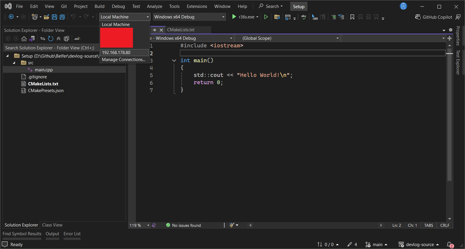Open the Build menu

point(100,6)
